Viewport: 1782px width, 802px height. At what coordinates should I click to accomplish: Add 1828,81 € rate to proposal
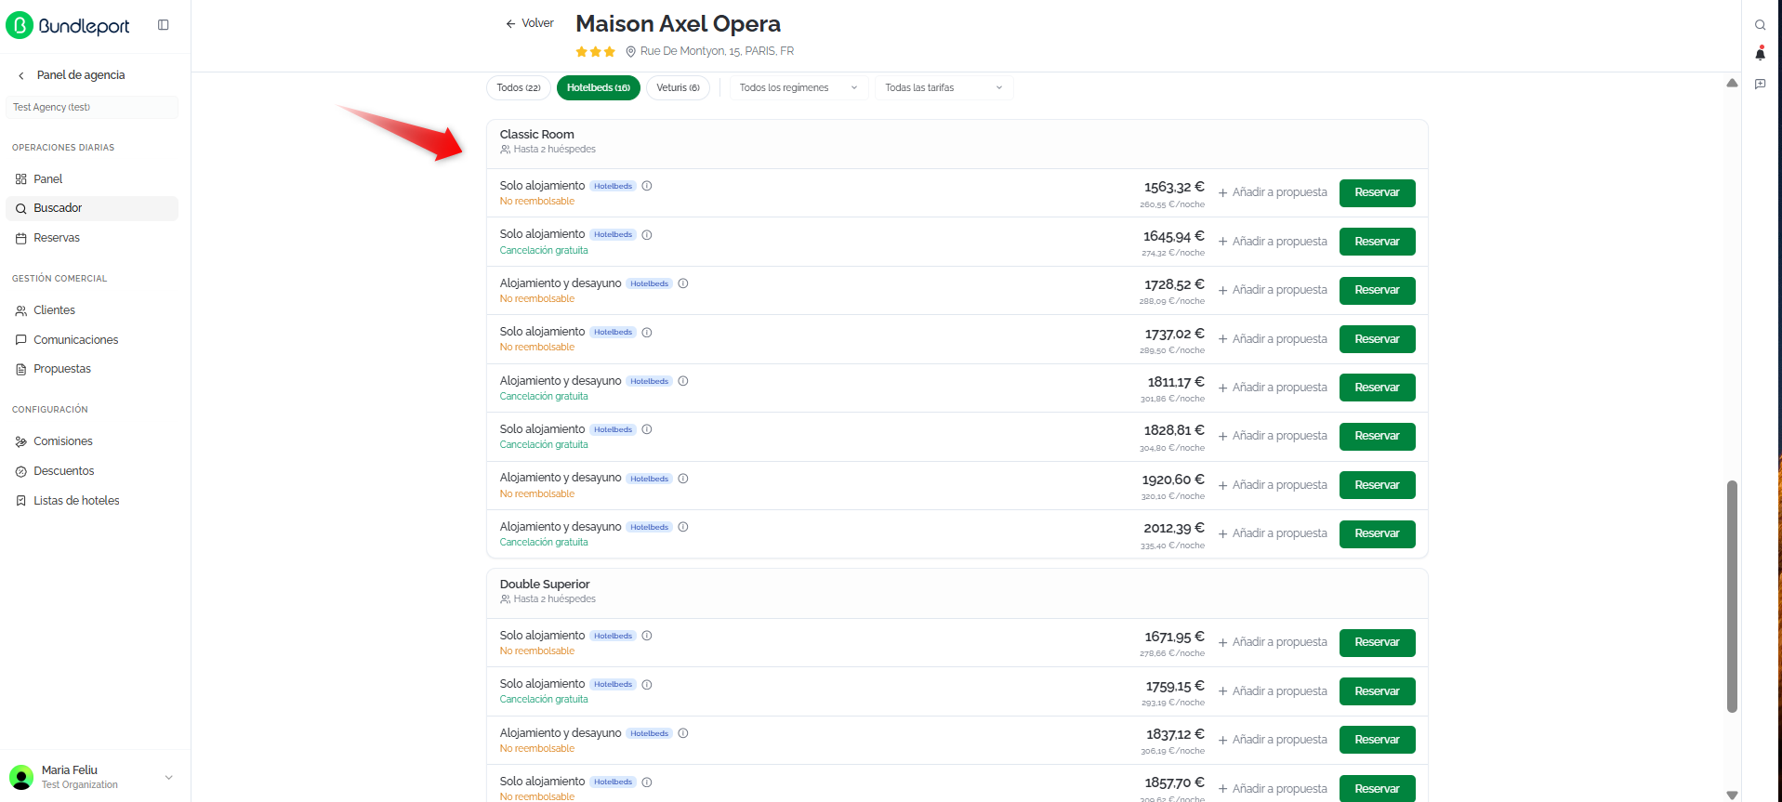click(x=1273, y=436)
